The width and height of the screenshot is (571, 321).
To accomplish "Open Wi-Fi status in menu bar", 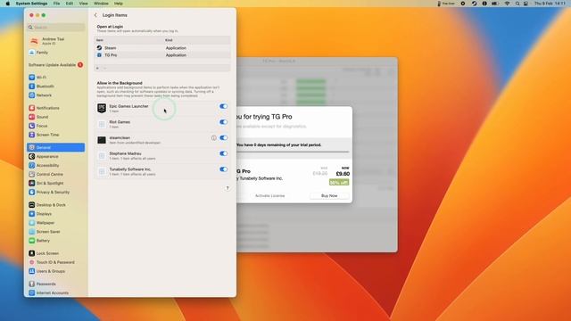I will 507,4.
